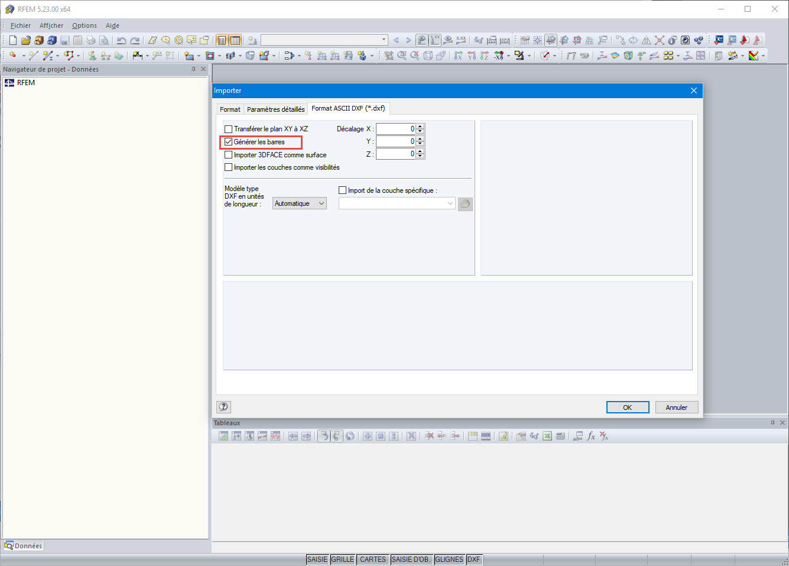The height and width of the screenshot is (566, 789).
Task: Select the Format ASCII DXF (*.dxf) tab
Action: (348, 108)
